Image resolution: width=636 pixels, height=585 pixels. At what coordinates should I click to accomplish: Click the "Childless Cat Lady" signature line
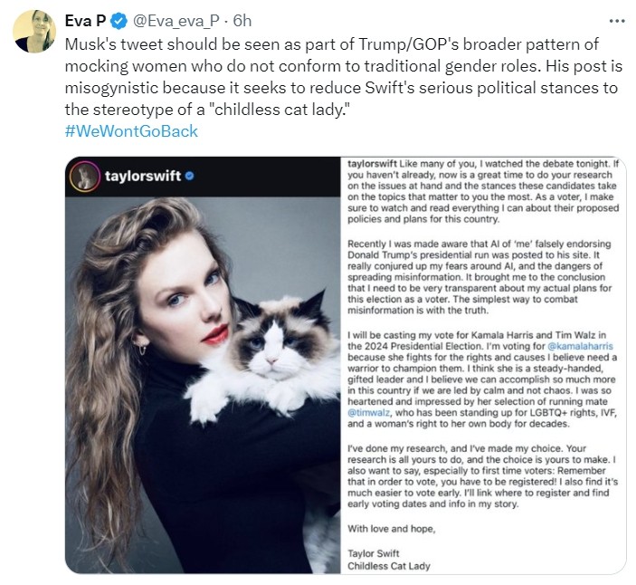pos(388,566)
